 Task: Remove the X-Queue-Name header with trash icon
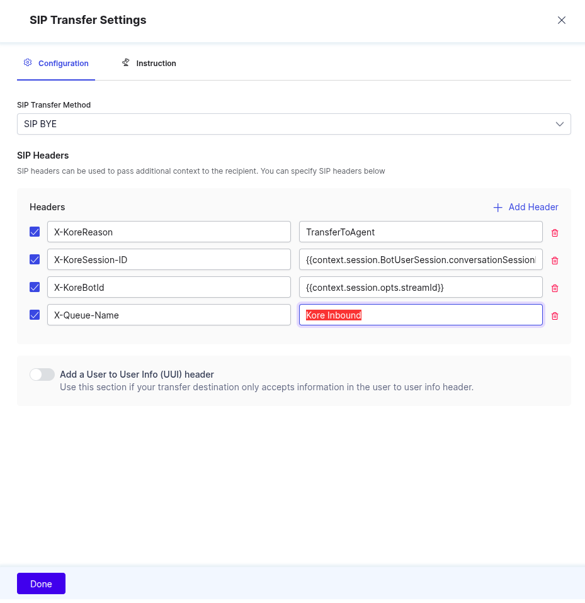coord(555,316)
